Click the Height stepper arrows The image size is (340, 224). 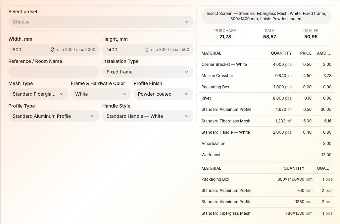[147, 50]
